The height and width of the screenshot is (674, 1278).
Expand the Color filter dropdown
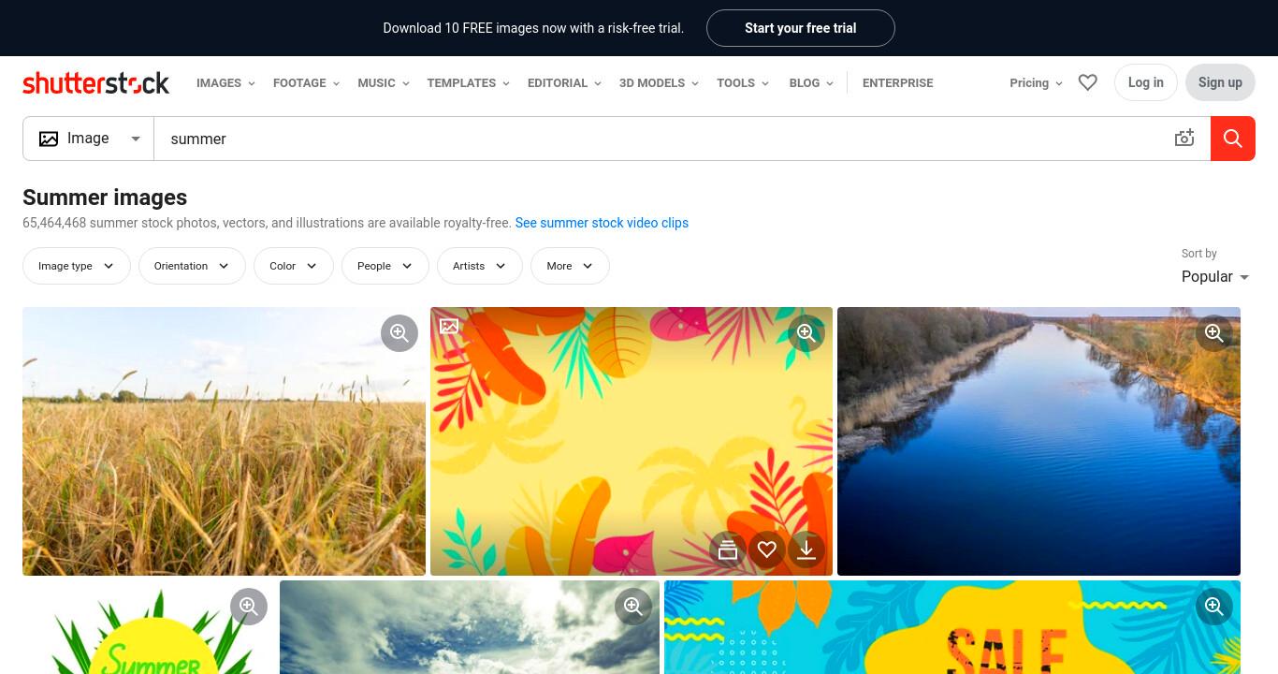click(294, 266)
